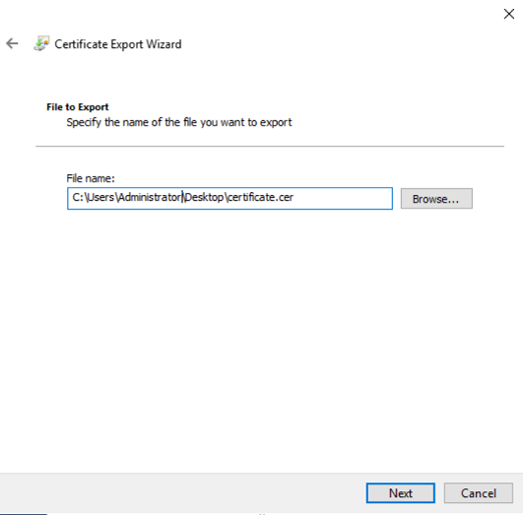
Task: Click the 'File name:' label
Action: tap(91, 178)
